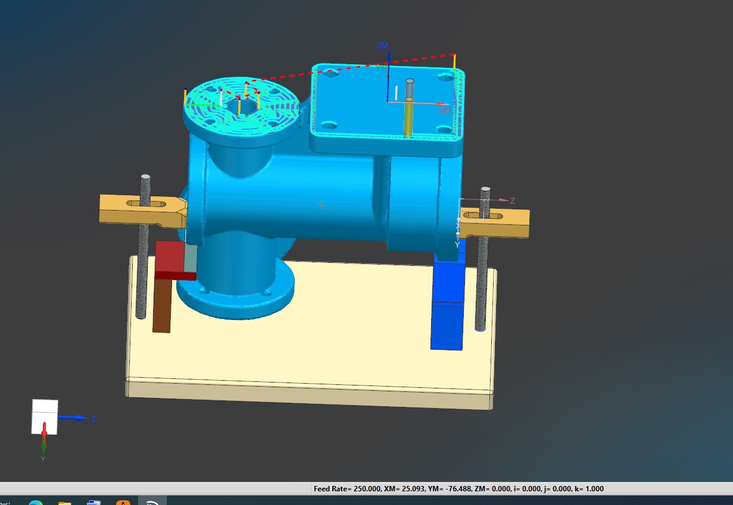Select the dark blue support block
The image size is (733, 505).
pos(448,303)
